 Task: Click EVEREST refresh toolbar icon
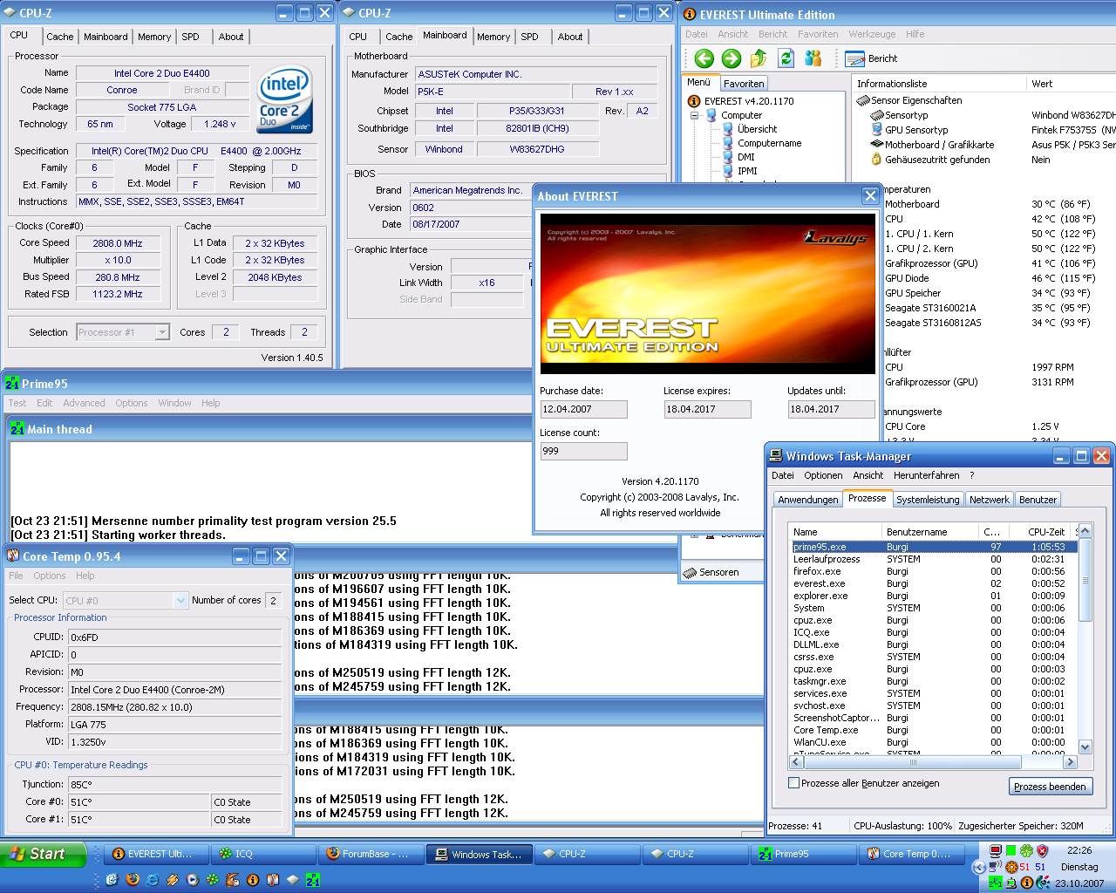[786, 58]
